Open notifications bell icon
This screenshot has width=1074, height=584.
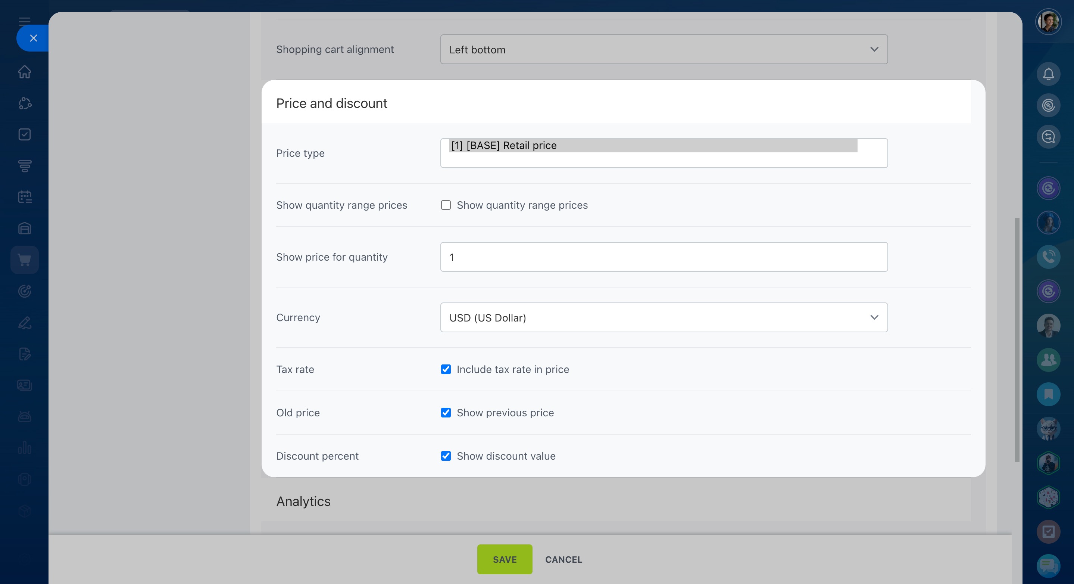tap(1048, 74)
